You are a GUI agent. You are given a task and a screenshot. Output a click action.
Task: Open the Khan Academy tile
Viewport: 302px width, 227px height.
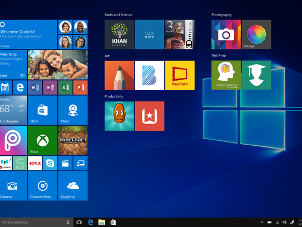point(119,34)
